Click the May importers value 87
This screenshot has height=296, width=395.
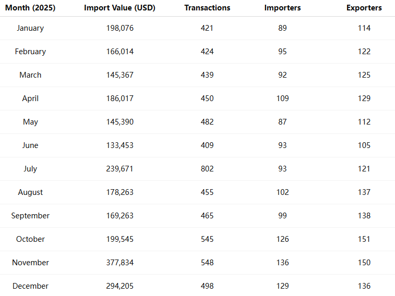point(282,122)
